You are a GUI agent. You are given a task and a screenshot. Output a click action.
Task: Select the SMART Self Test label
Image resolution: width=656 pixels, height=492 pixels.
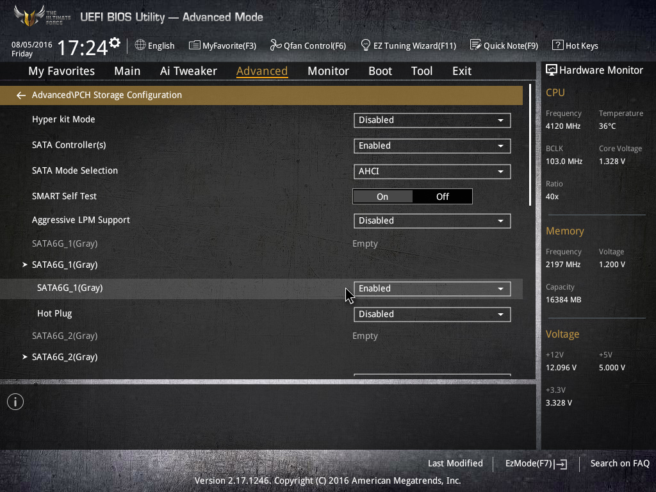[65, 196]
